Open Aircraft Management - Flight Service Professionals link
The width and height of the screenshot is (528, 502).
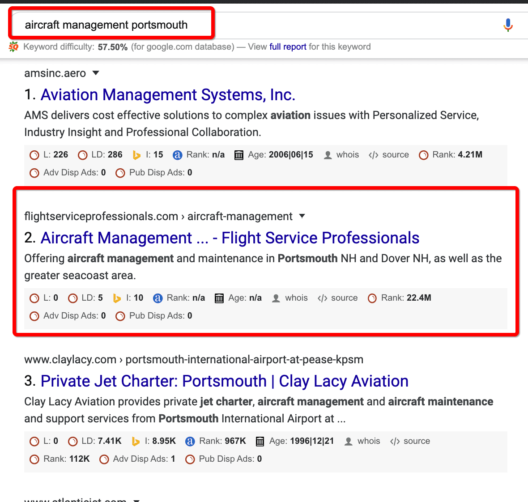pyautogui.click(x=230, y=238)
